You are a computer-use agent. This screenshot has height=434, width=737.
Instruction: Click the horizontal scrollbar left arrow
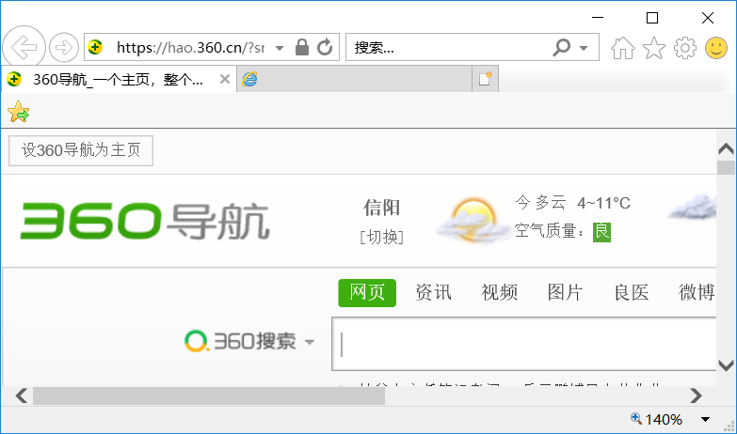tap(21, 396)
